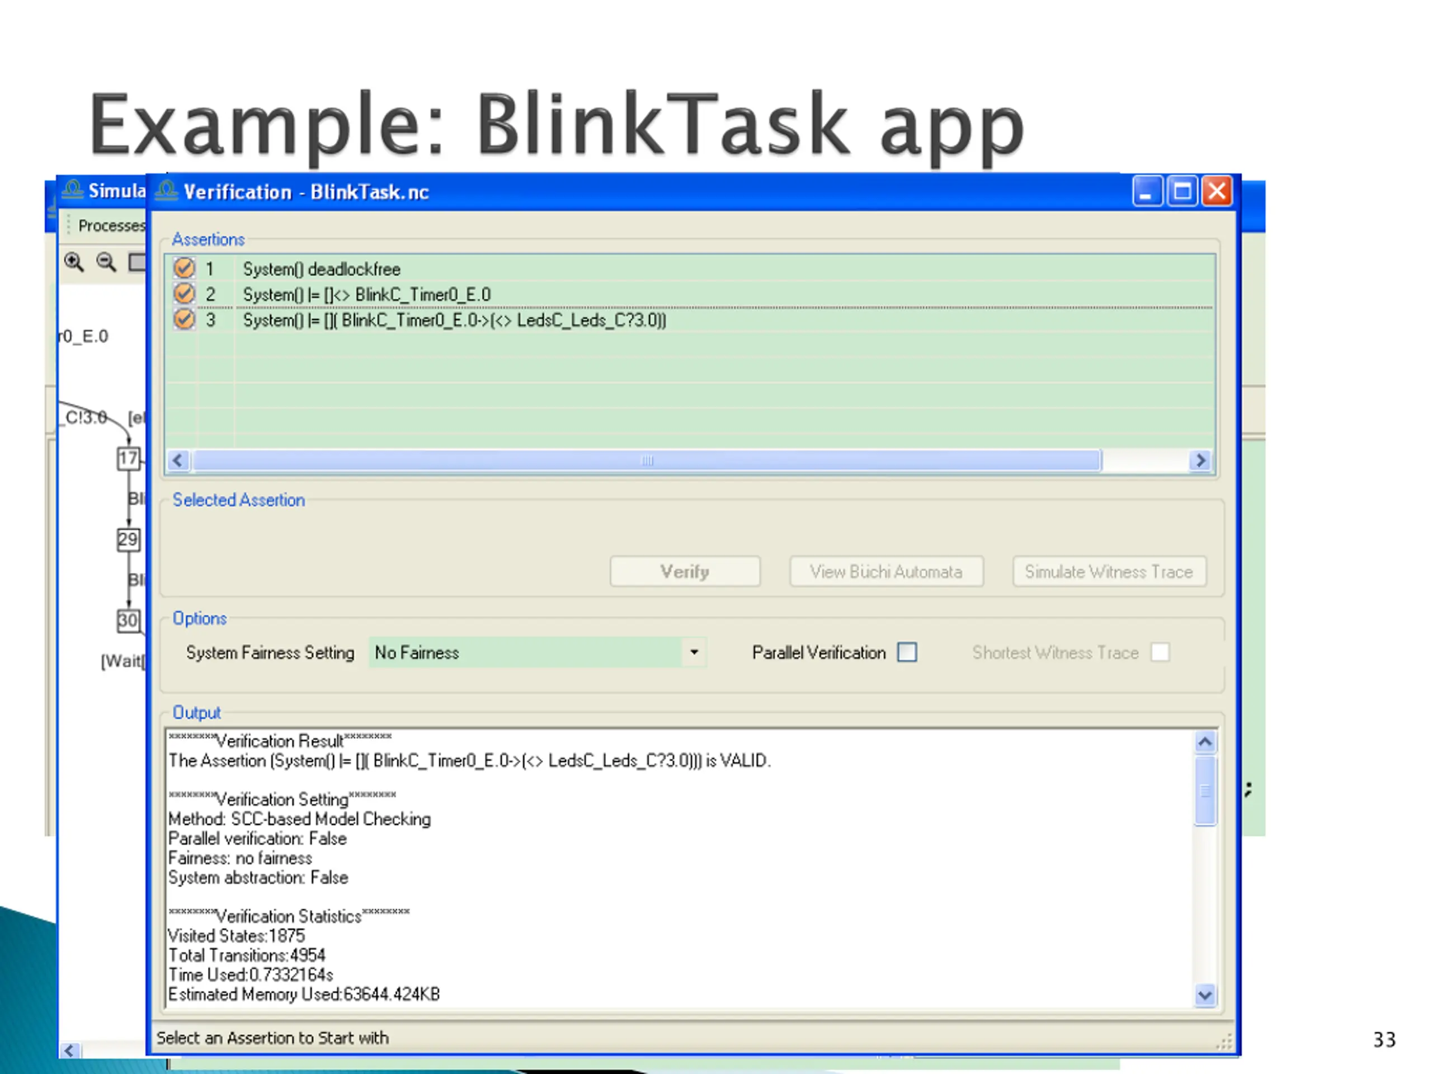Click valid check icon of assertion 2
The image size is (1432, 1074).
[x=184, y=294]
